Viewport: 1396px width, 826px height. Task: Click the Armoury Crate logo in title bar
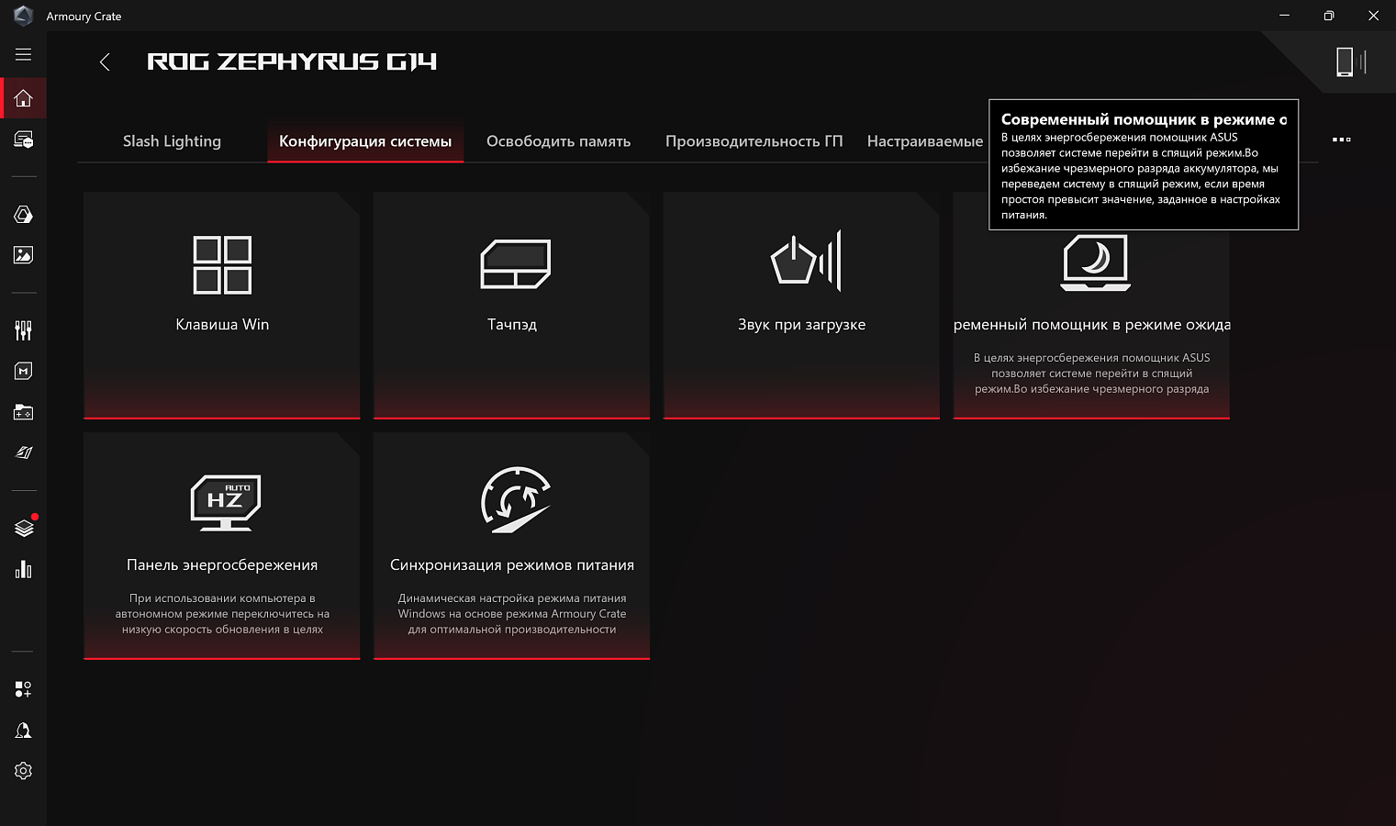point(23,16)
